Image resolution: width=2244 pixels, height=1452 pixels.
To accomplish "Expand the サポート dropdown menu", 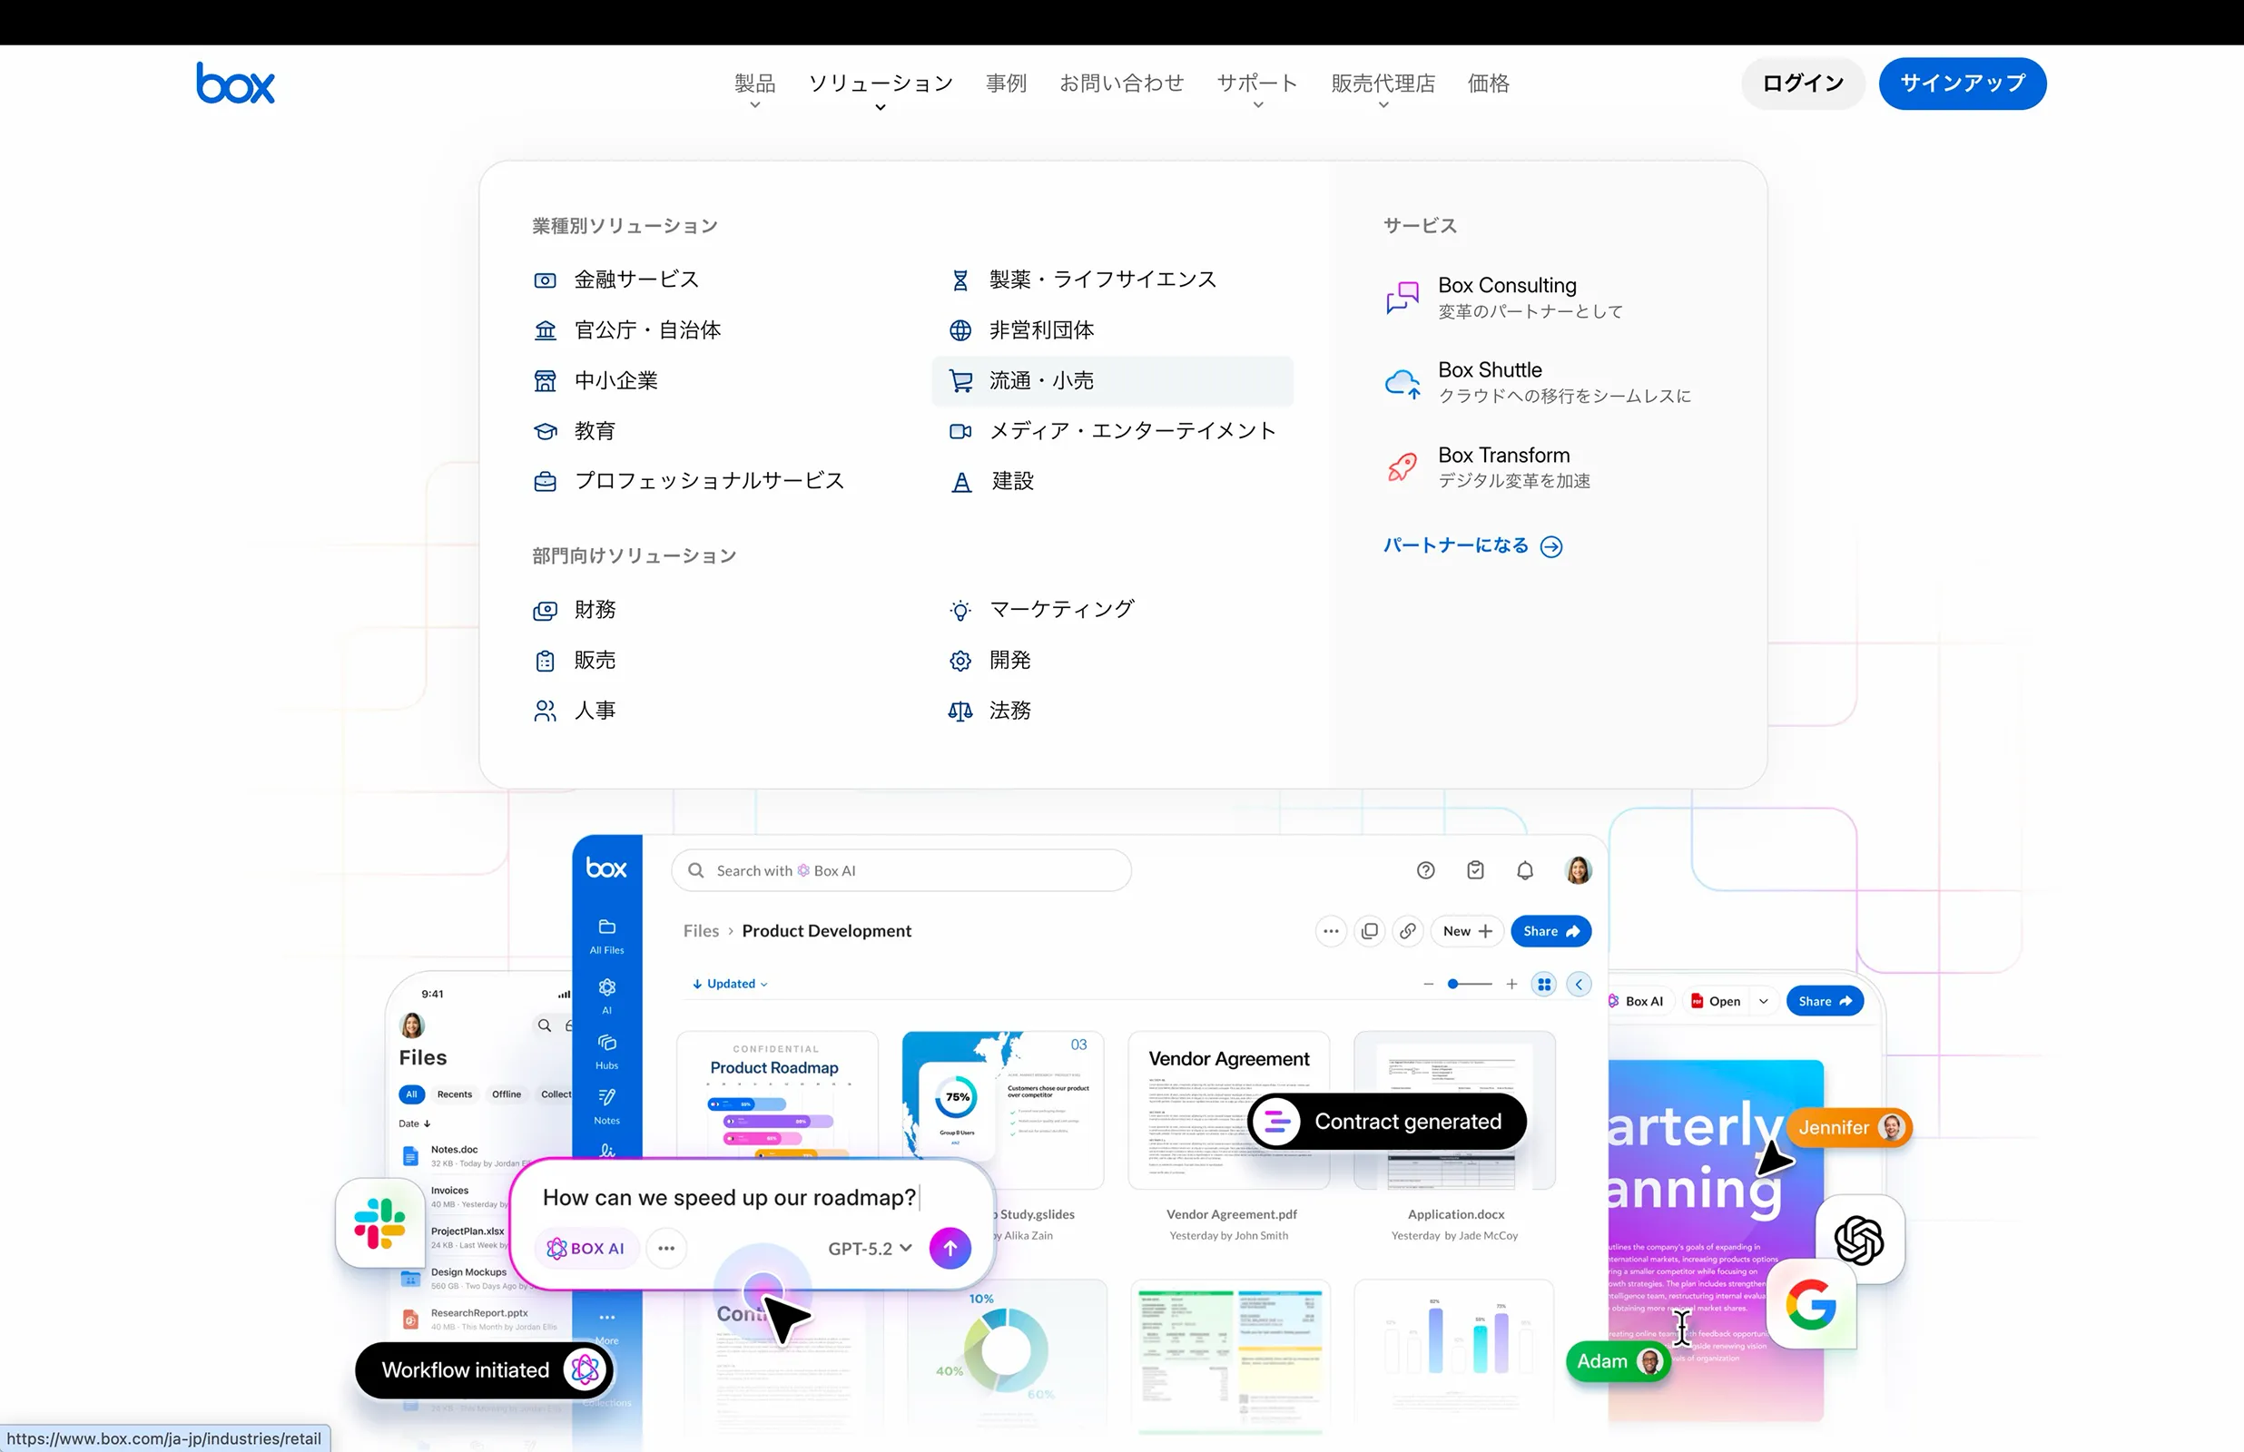I will pos(1257,90).
